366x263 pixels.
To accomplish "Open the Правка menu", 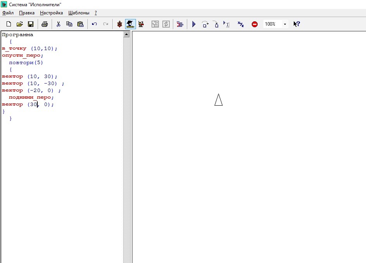I will pos(26,13).
